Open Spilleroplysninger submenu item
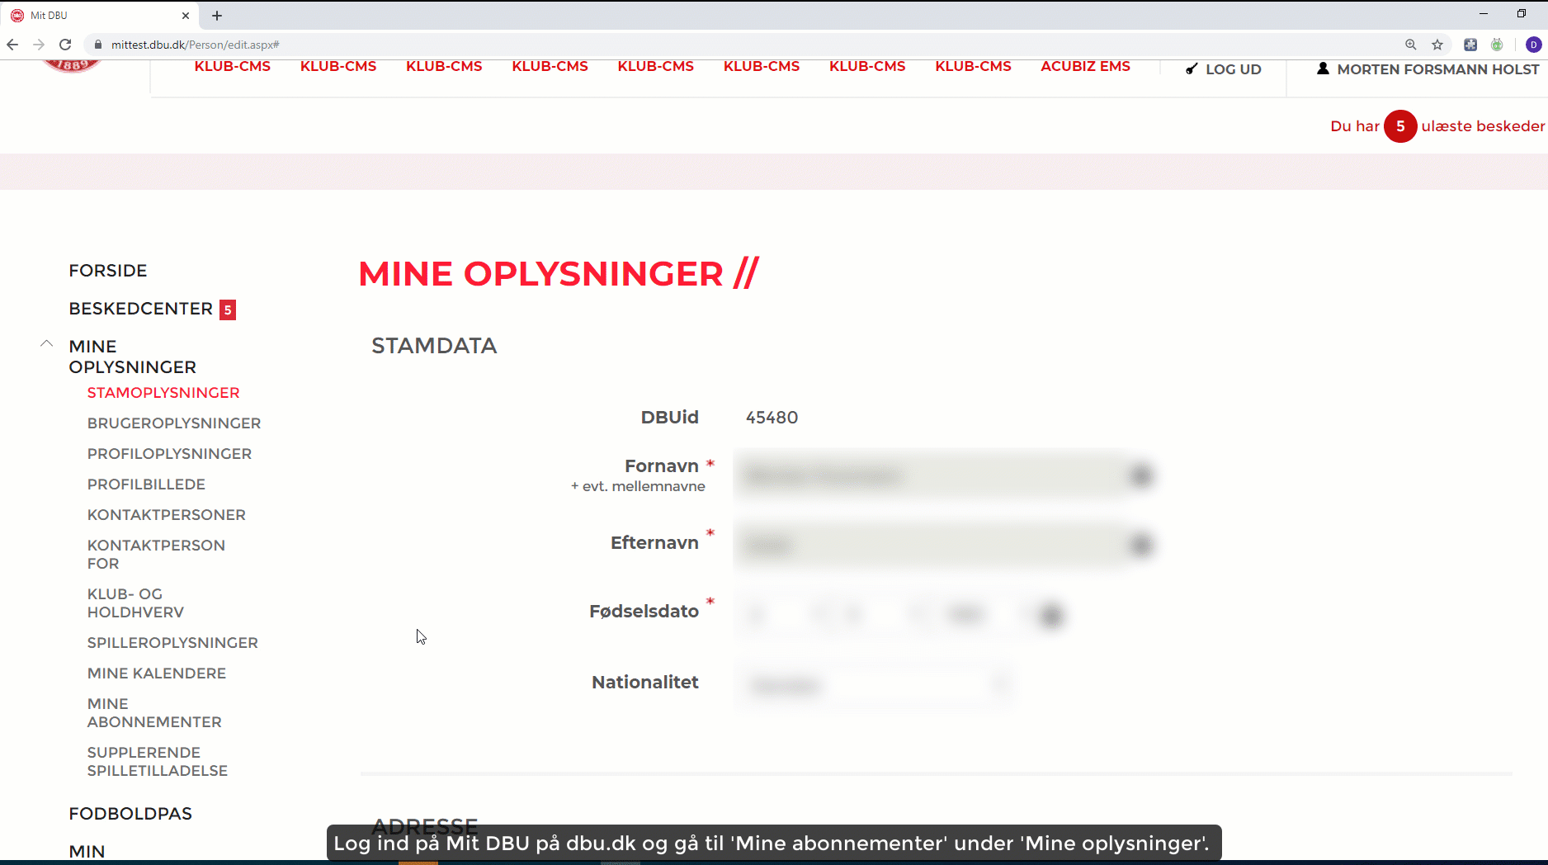This screenshot has width=1548, height=865. click(x=172, y=643)
